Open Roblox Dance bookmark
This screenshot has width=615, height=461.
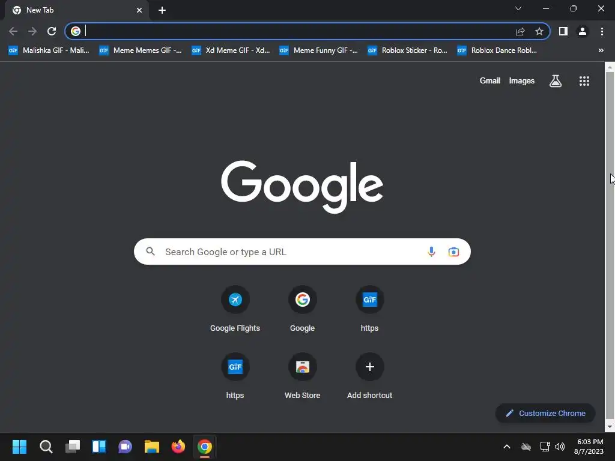coord(497,50)
